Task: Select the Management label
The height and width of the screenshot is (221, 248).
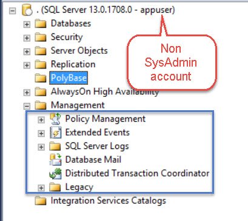Action: tap(78, 105)
